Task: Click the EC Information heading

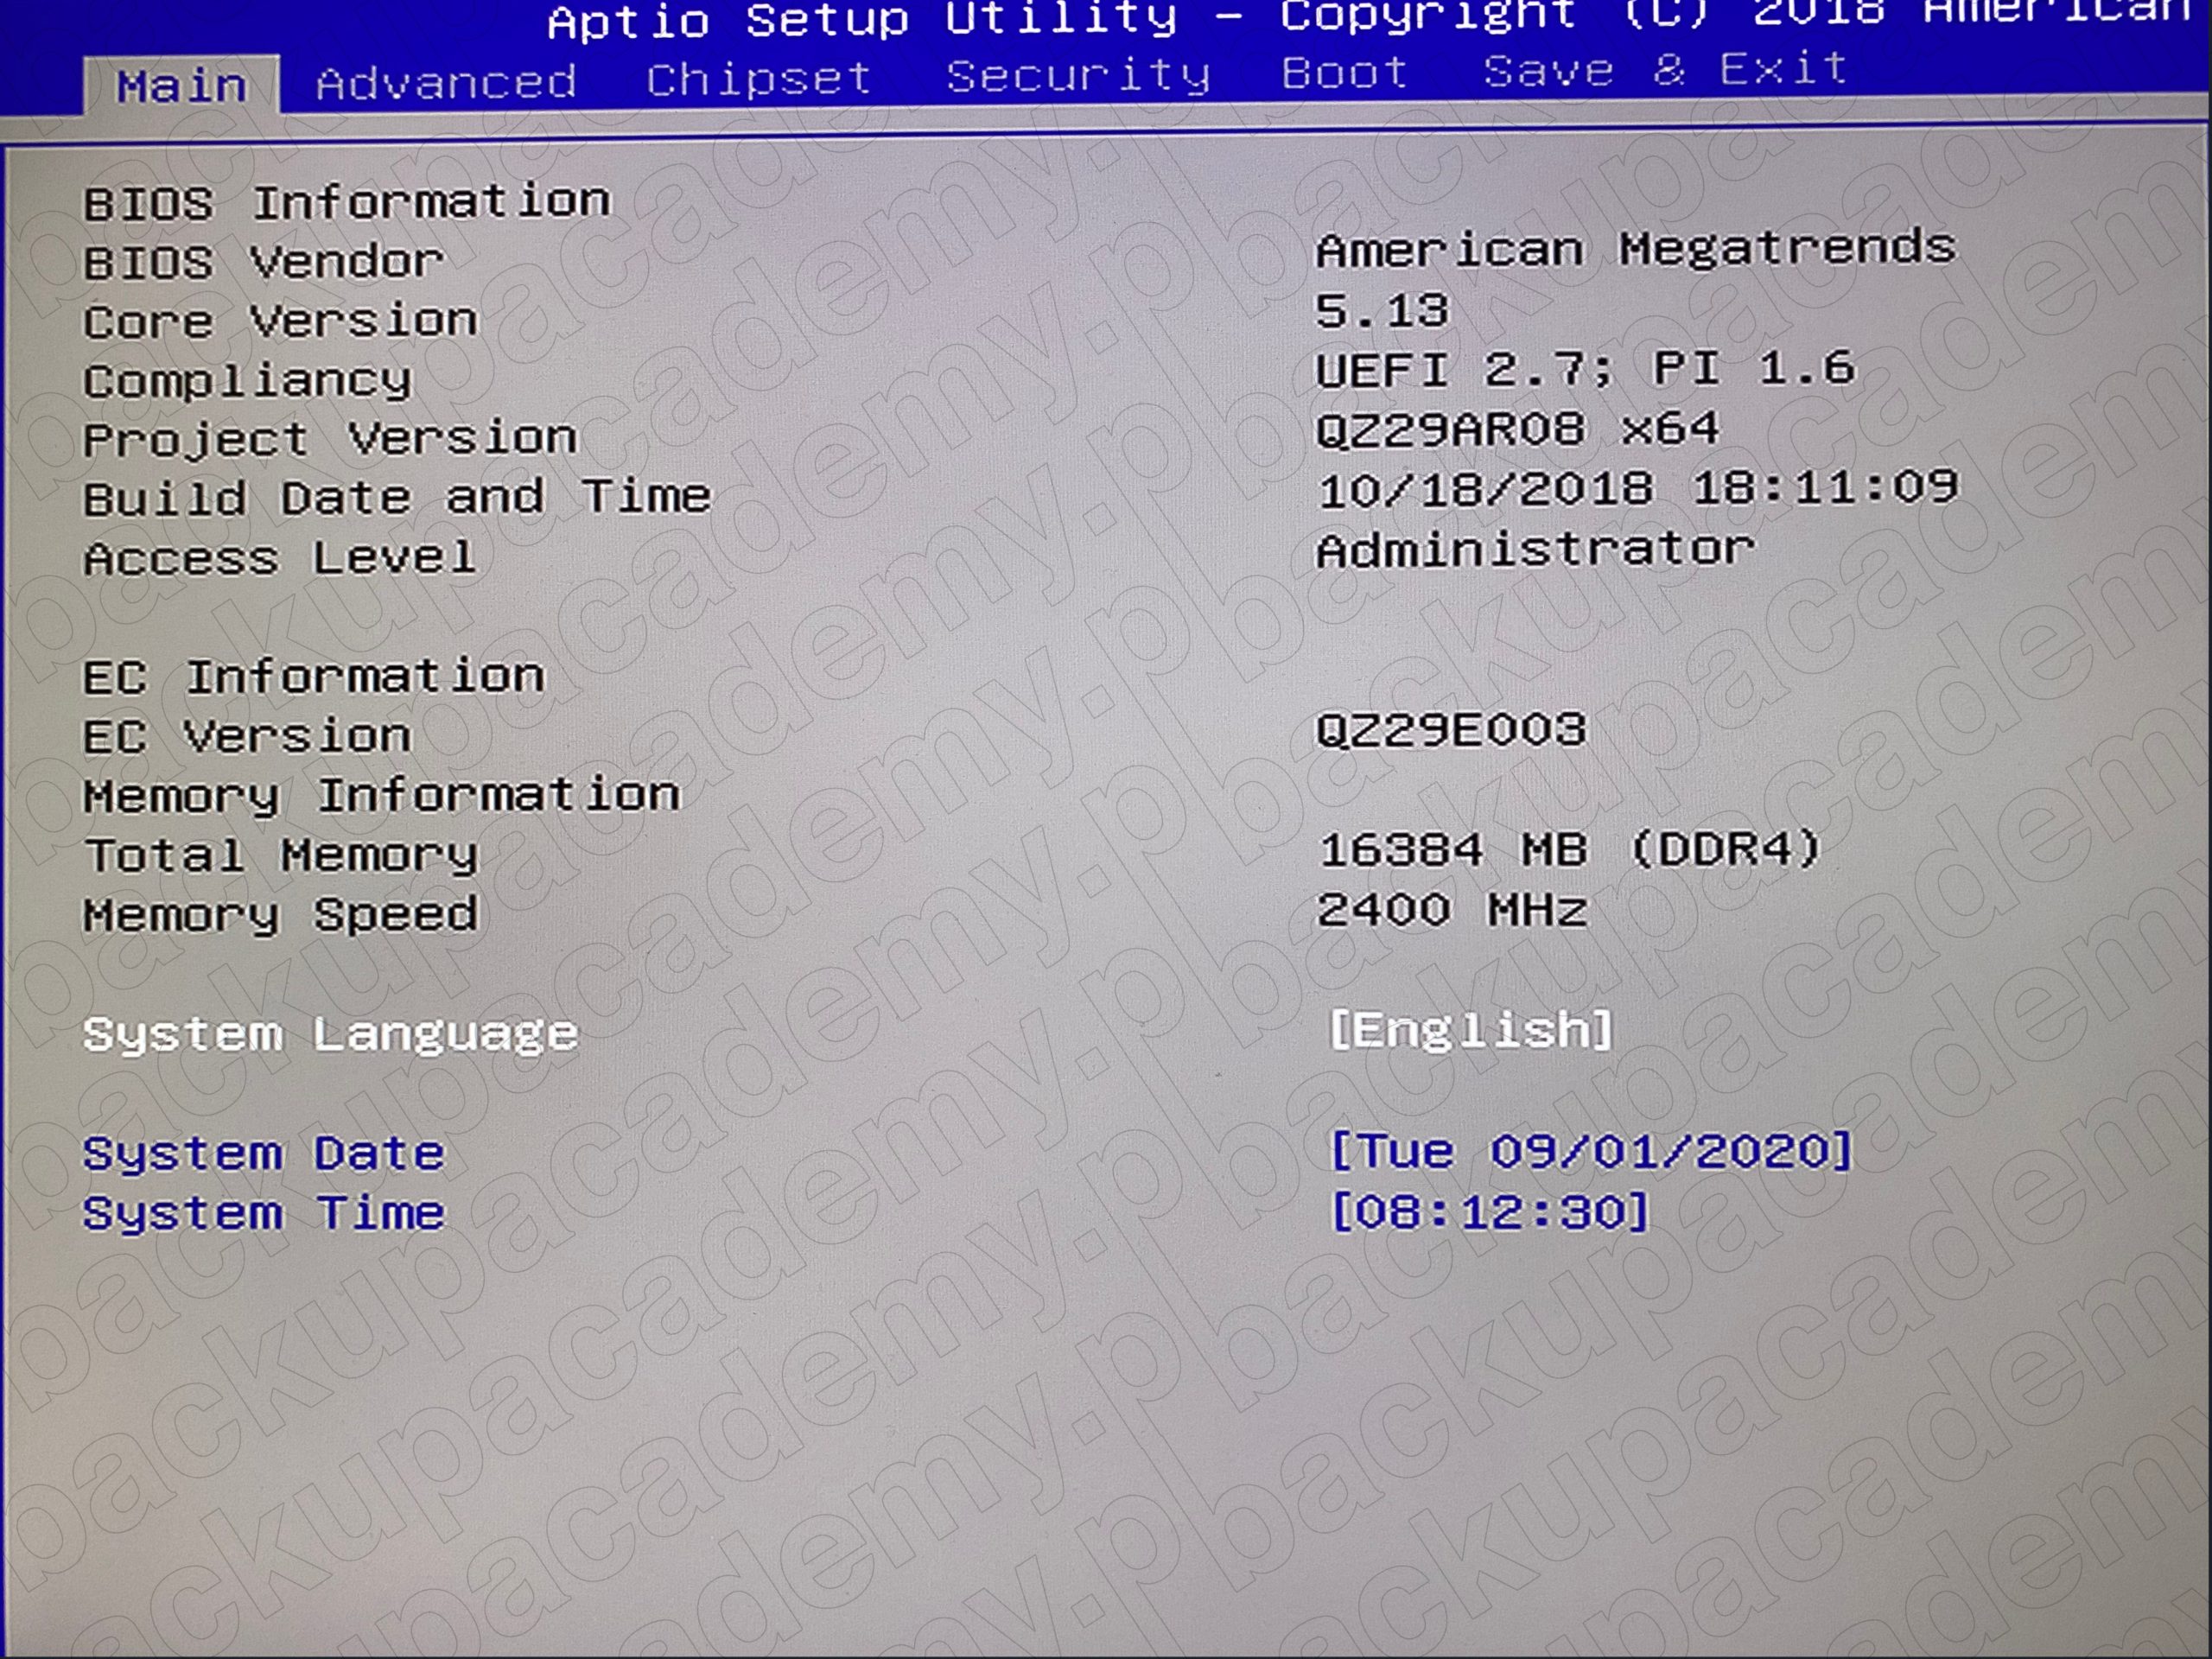Action: (314, 677)
